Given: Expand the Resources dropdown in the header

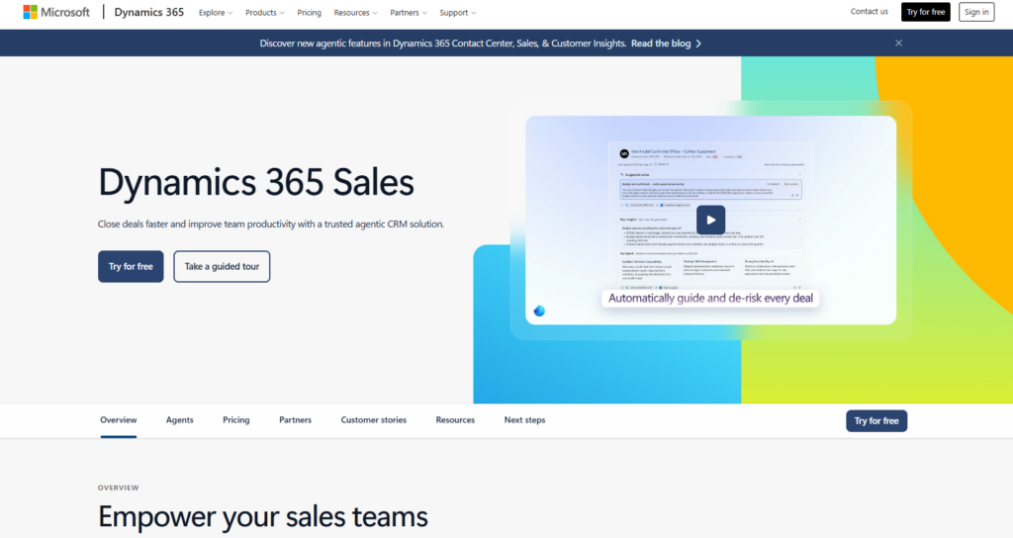Looking at the screenshot, I should (355, 13).
